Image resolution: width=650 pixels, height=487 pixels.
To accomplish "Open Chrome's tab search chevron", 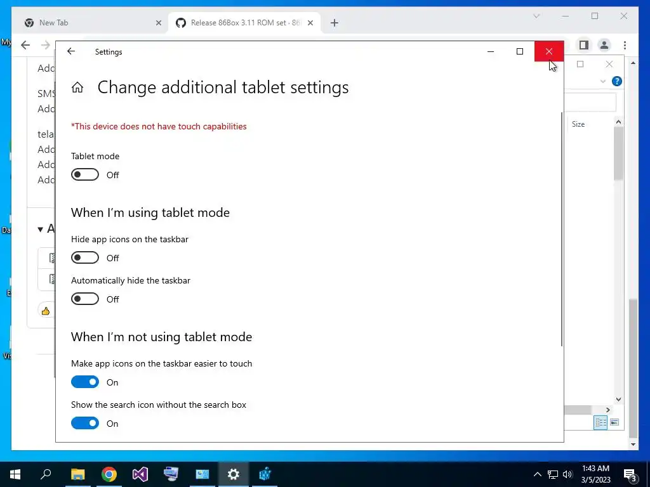I will coord(536,16).
